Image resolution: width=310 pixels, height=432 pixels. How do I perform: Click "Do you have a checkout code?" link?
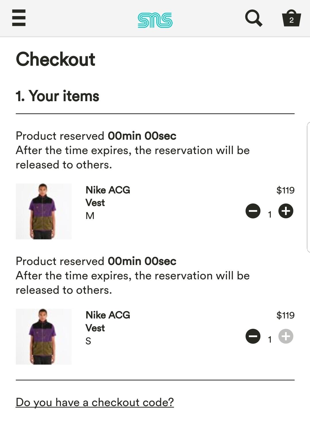pos(95,402)
